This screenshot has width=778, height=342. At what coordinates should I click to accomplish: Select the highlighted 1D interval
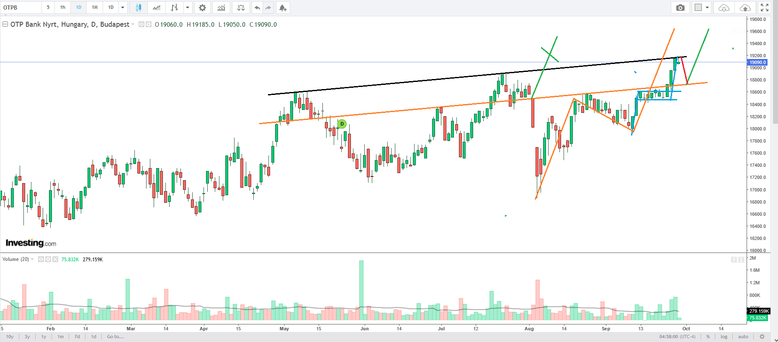[x=79, y=8]
